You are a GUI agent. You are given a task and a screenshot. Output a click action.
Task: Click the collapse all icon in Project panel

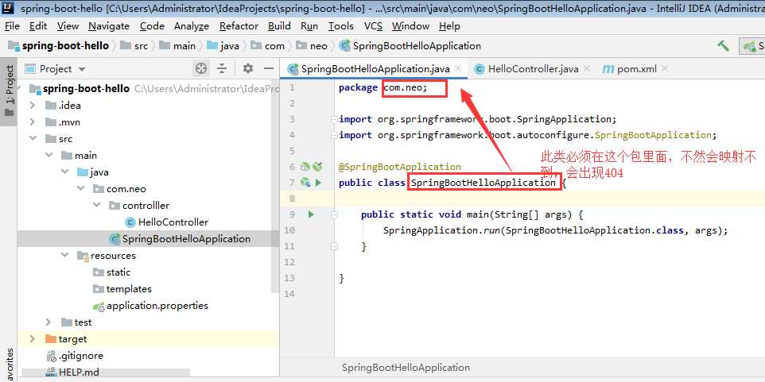(x=222, y=69)
